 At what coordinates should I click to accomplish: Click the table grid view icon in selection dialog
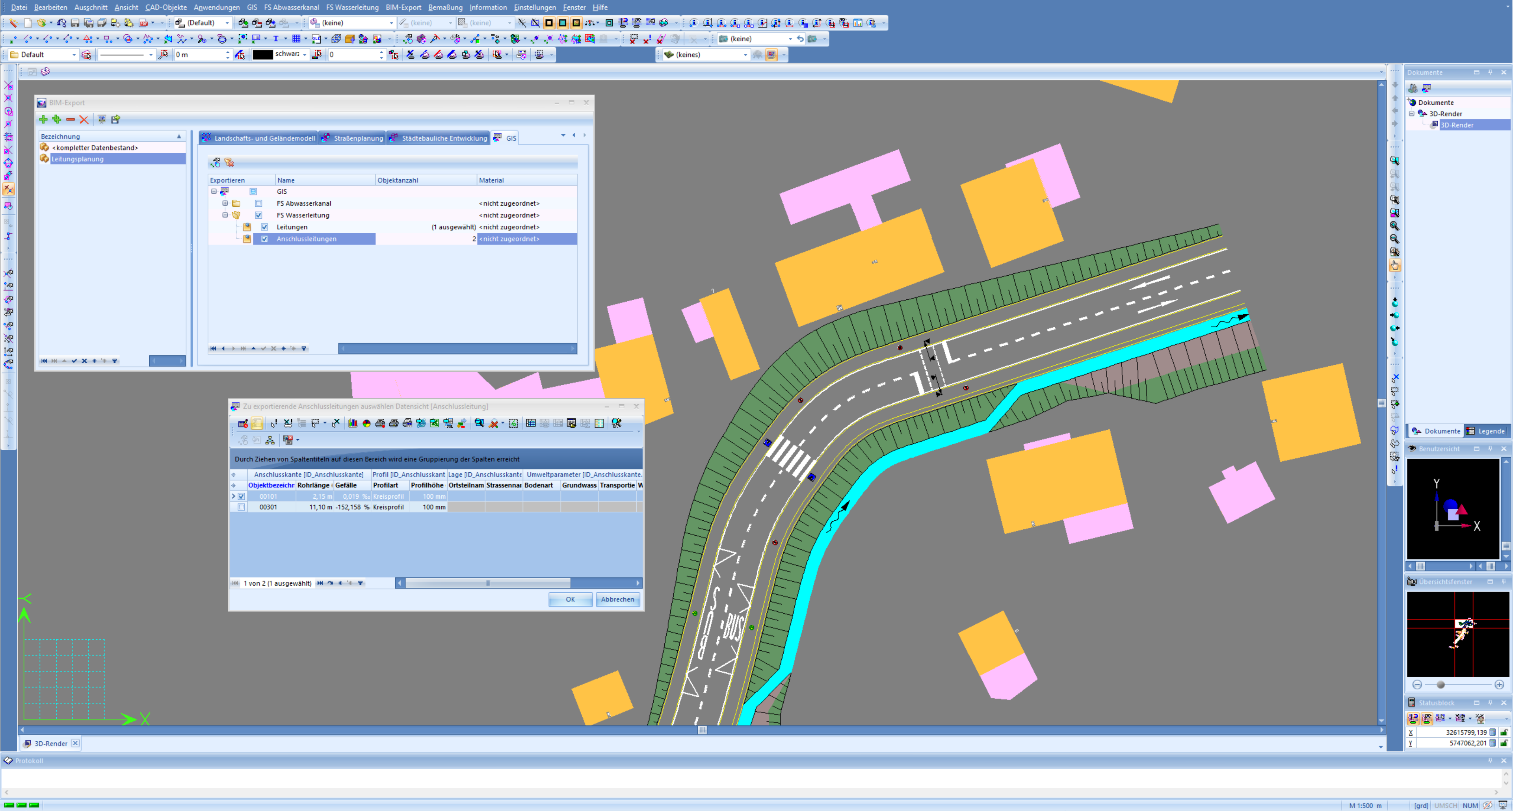pyautogui.click(x=531, y=423)
